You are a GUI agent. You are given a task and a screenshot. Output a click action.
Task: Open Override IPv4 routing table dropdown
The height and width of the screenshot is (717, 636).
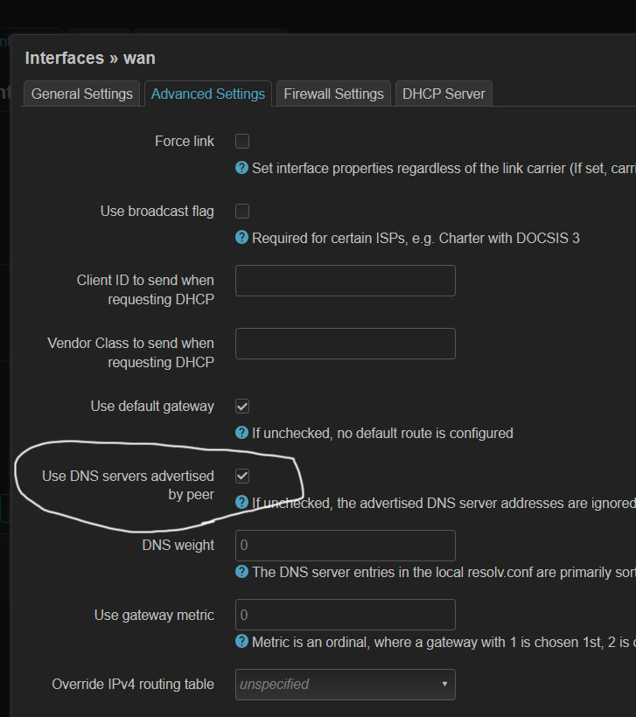tap(346, 684)
